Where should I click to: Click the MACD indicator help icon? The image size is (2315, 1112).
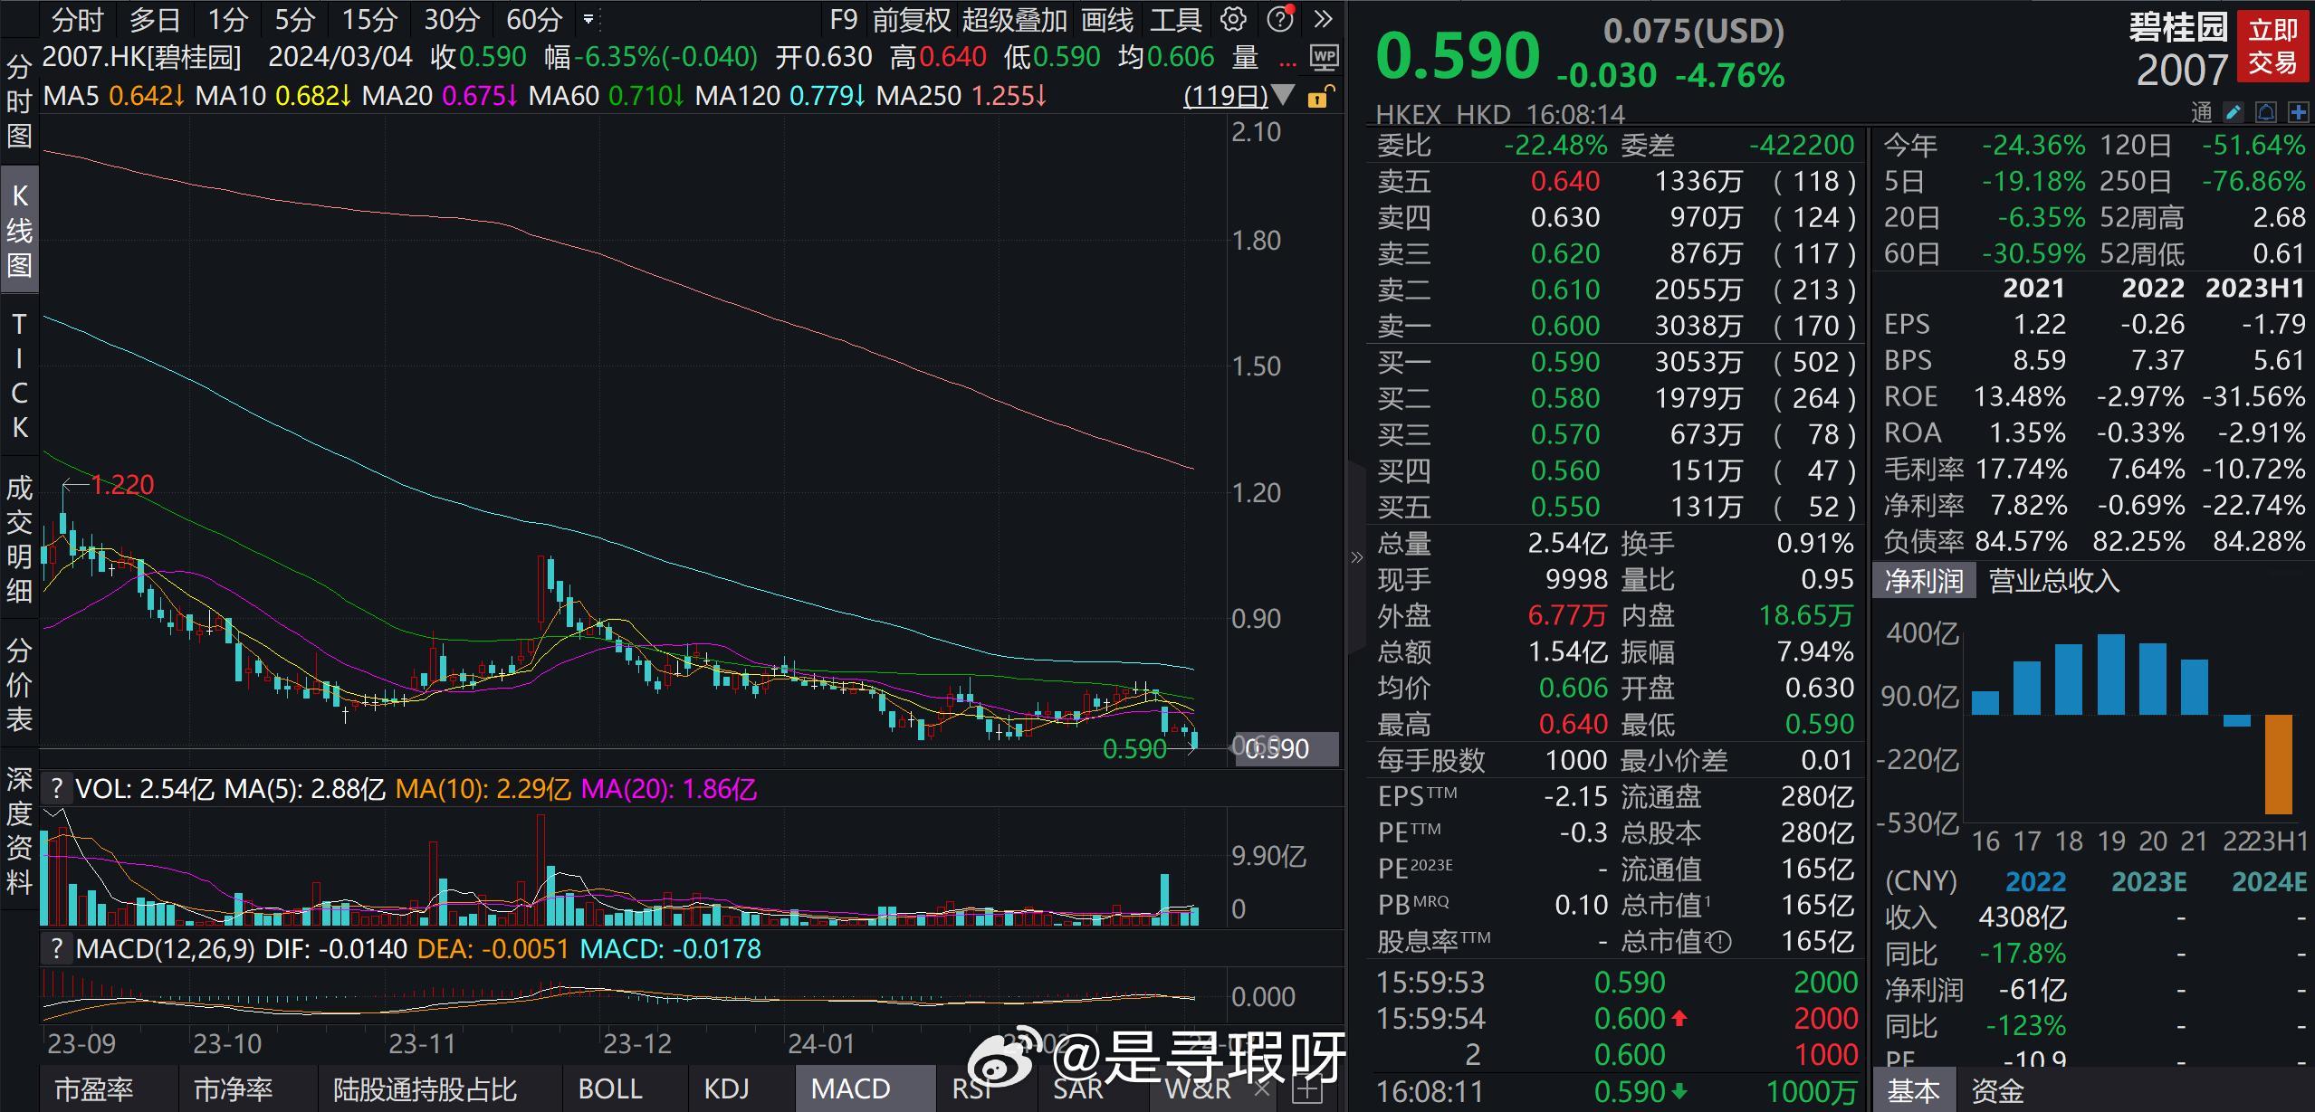point(56,949)
